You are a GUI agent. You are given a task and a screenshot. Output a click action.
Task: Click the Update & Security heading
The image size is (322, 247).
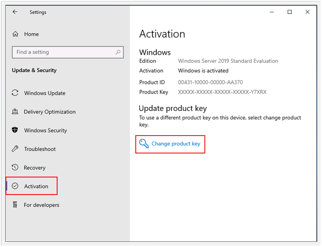point(34,70)
